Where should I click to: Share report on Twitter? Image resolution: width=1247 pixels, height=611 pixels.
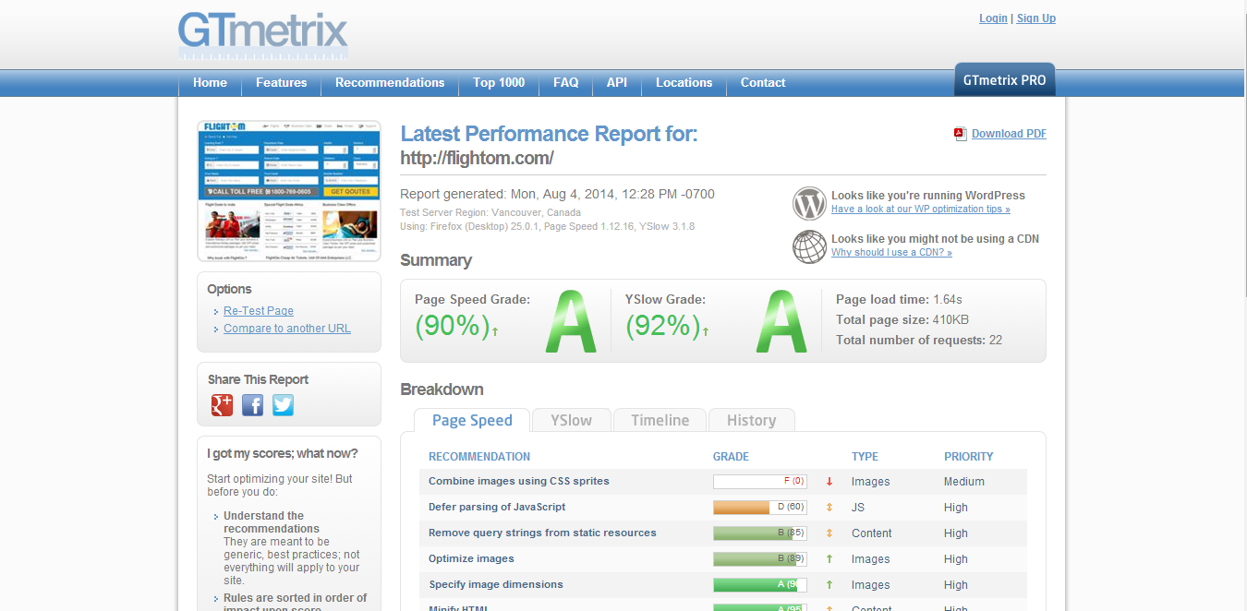[283, 404]
